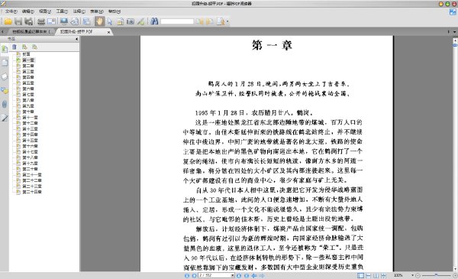The width and height of the screenshot is (458, 279).
Task: Go to previous page button
Action: point(194,275)
